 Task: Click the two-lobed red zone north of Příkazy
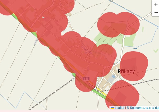[x=118, y=25]
